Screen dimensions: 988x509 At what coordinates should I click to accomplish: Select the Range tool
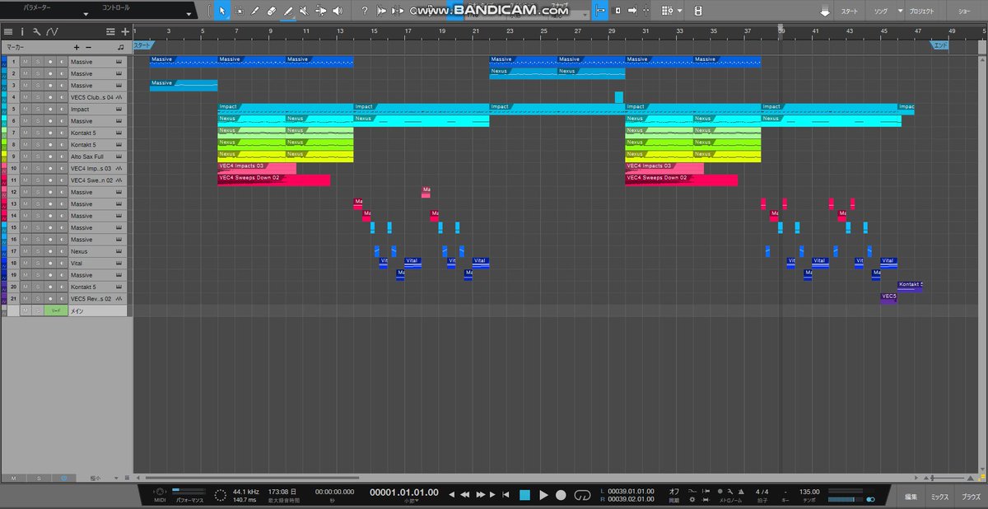point(239,11)
